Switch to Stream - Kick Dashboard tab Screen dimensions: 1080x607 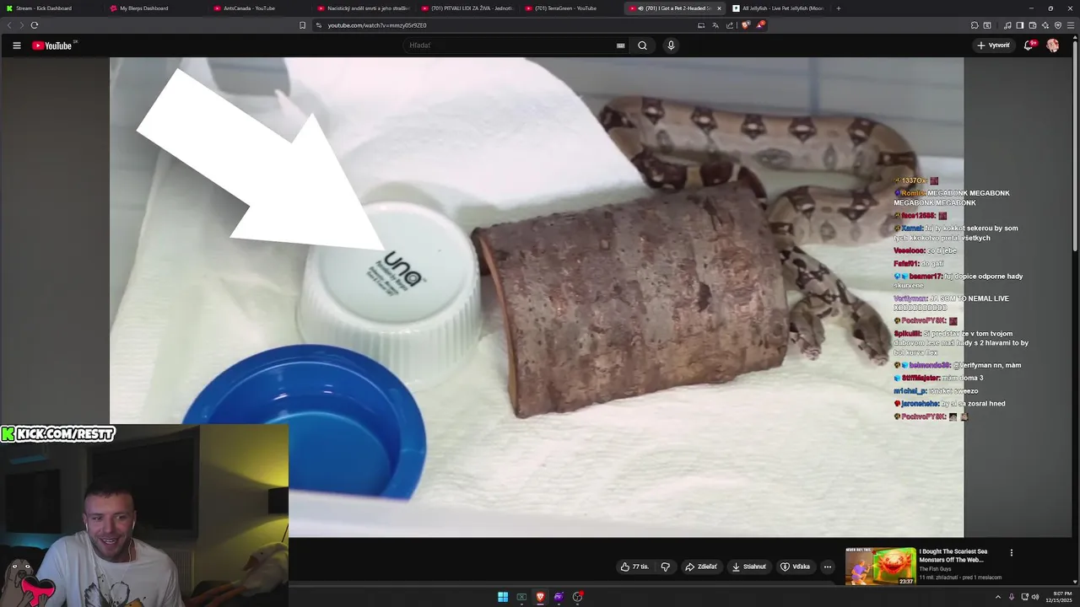(51, 8)
